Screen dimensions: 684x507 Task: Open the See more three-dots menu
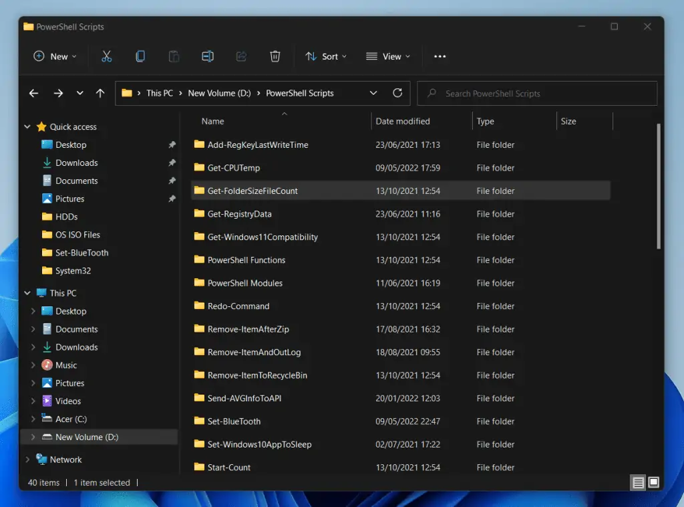pyautogui.click(x=440, y=56)
